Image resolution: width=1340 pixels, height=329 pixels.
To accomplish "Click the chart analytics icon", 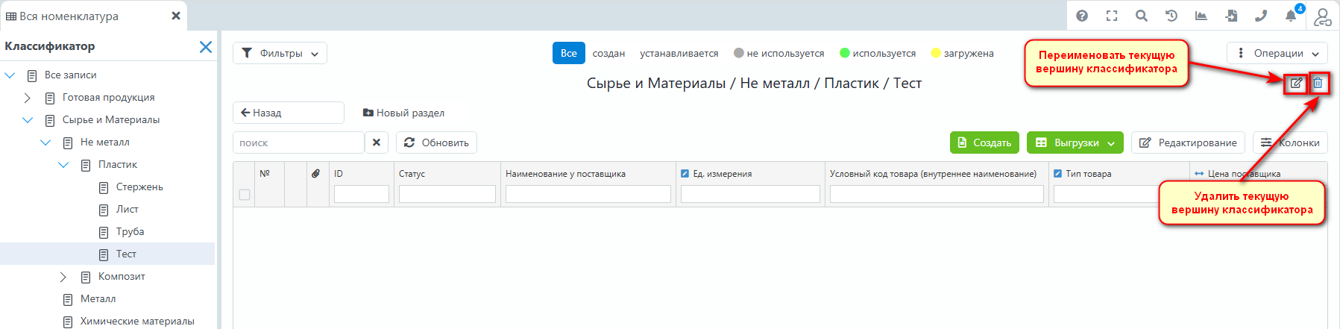I will 1201,16.
